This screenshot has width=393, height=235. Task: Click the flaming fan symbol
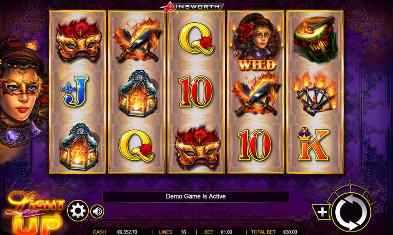pyautogui.click(x=315, y=93)
